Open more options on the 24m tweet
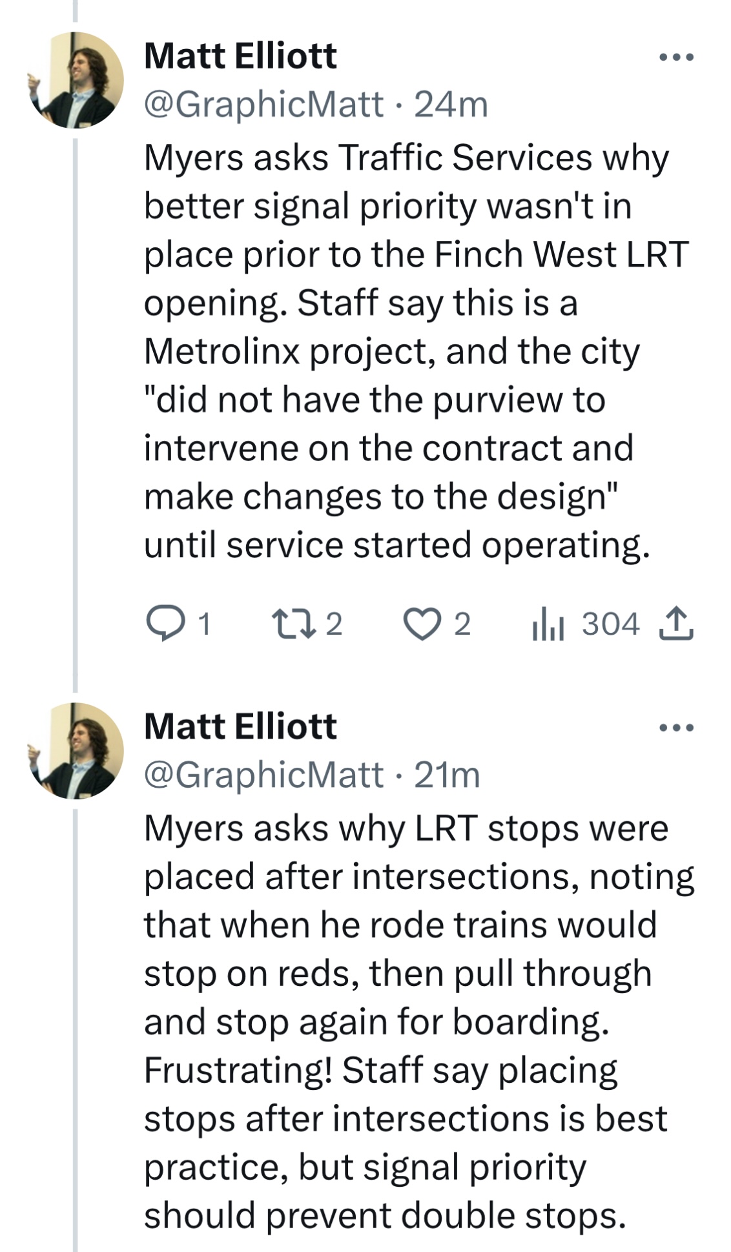The image size is (731, 1252). [x=676, y=57]
